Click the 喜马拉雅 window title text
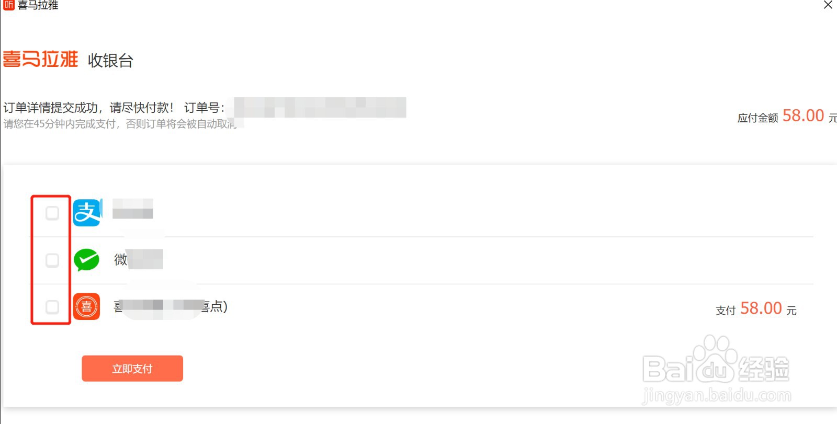This screenshot has width=837, height=424. coord(38,5)
